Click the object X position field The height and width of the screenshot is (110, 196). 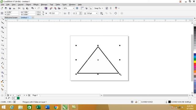pos(13,12)
